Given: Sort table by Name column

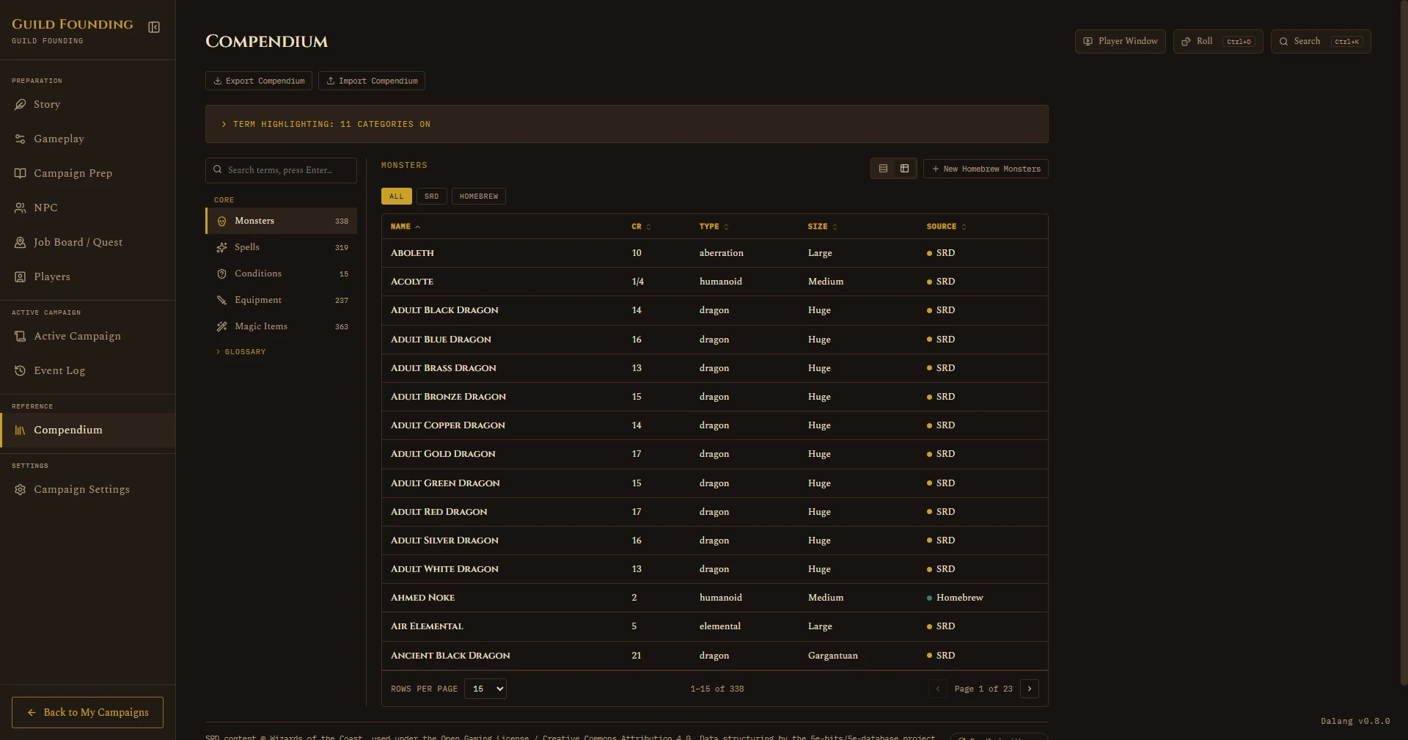Looking at the screenshot, I should 406,227.
